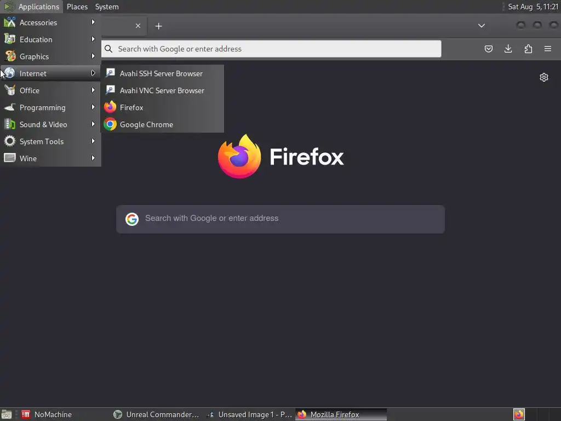Image resolution: width=561 pixels, height=421 pixels.
Task: Open the Firefox extensions button
Action: point(528,49)
